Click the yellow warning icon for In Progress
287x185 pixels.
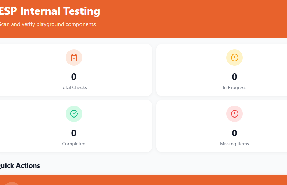[235, 58]
